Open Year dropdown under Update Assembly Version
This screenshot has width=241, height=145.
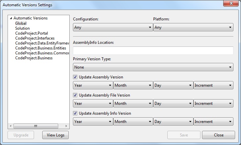pyautogui.click(x=93, y=85)
